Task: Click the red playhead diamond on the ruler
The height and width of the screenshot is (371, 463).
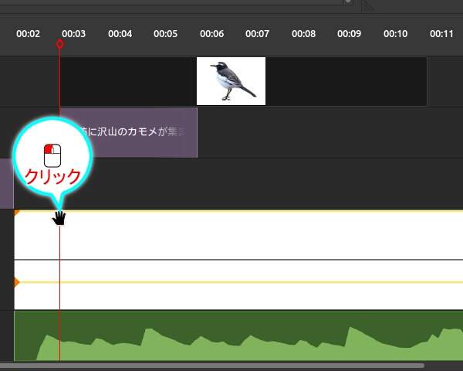Action: [x=59, y=44]
